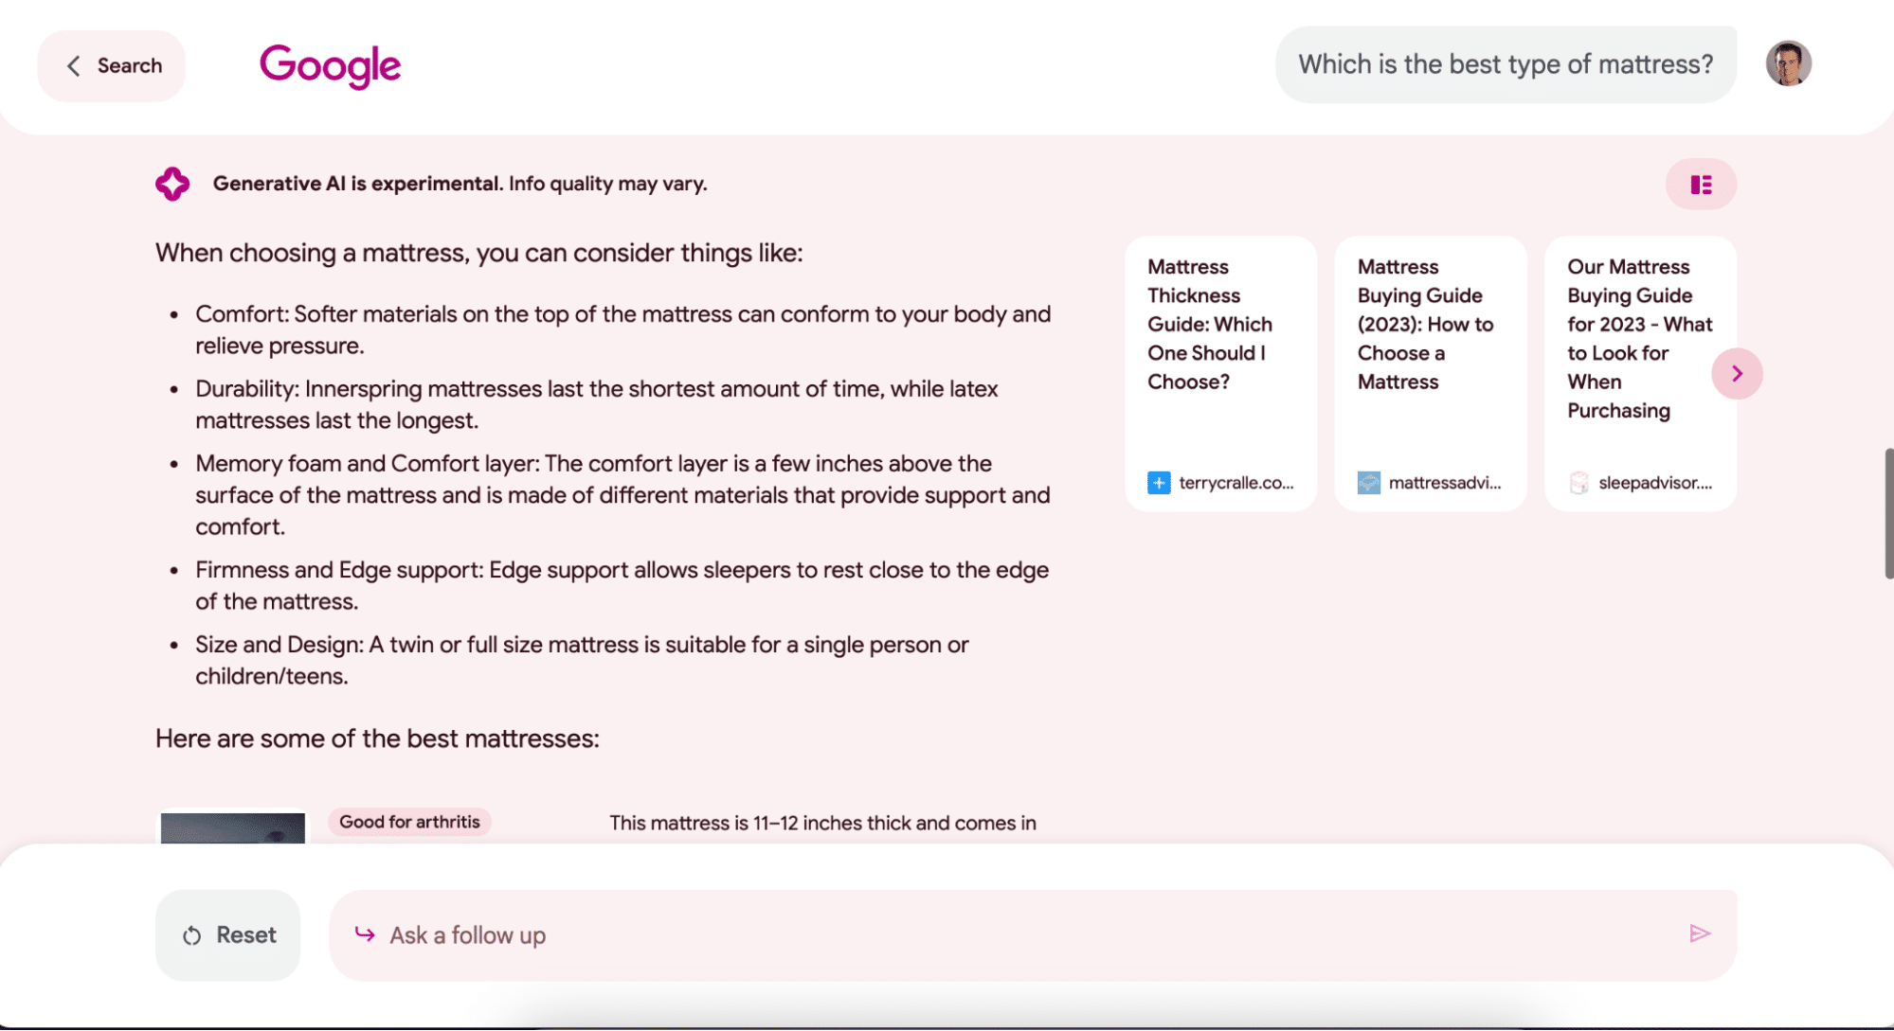Open Our Mattress Buying Guide card

(1632, 373)
